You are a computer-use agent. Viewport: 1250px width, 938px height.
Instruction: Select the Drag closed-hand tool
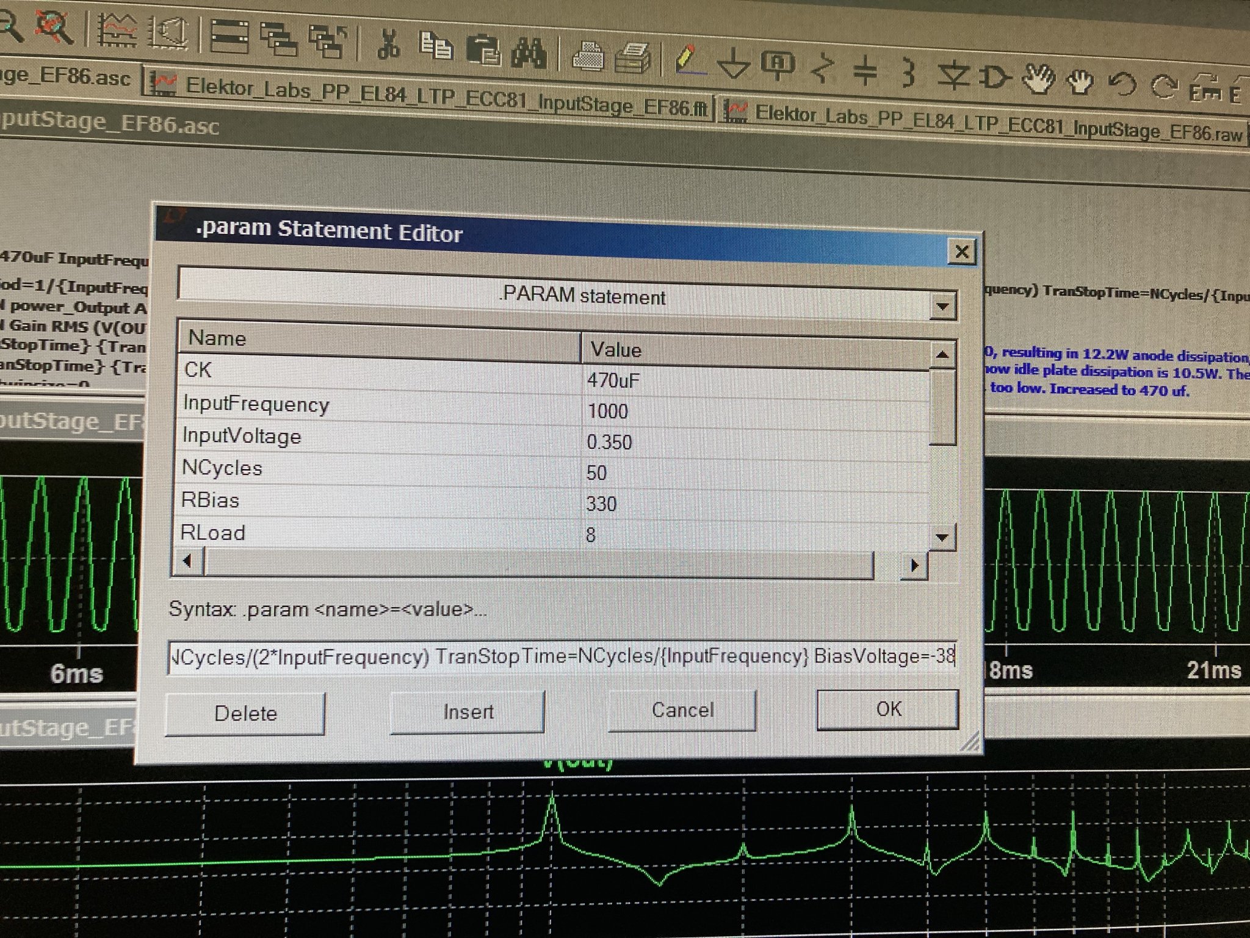pos(1080,82)
